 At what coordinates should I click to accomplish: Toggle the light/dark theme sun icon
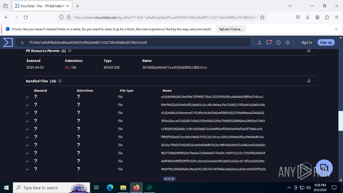tap(288, 42)
